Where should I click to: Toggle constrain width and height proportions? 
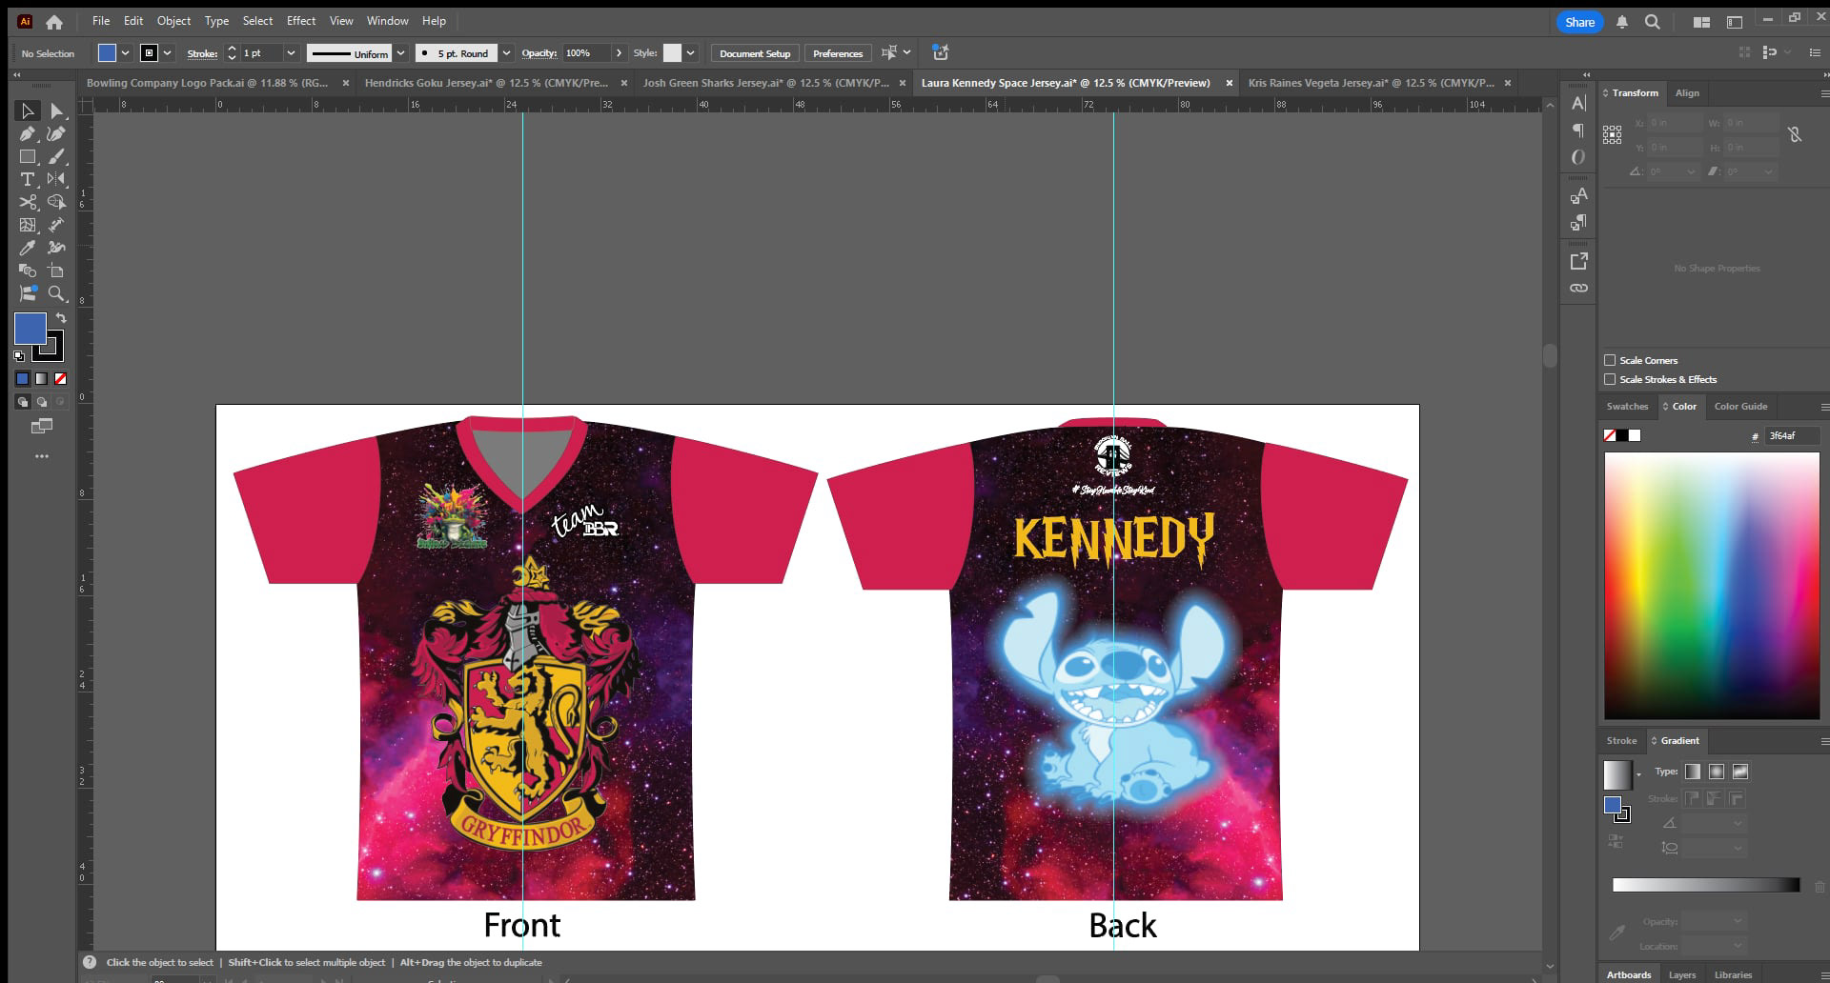point(1795,134)
